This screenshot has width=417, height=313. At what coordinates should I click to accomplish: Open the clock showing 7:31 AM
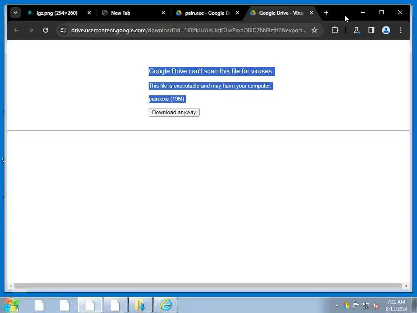point(396,305)
